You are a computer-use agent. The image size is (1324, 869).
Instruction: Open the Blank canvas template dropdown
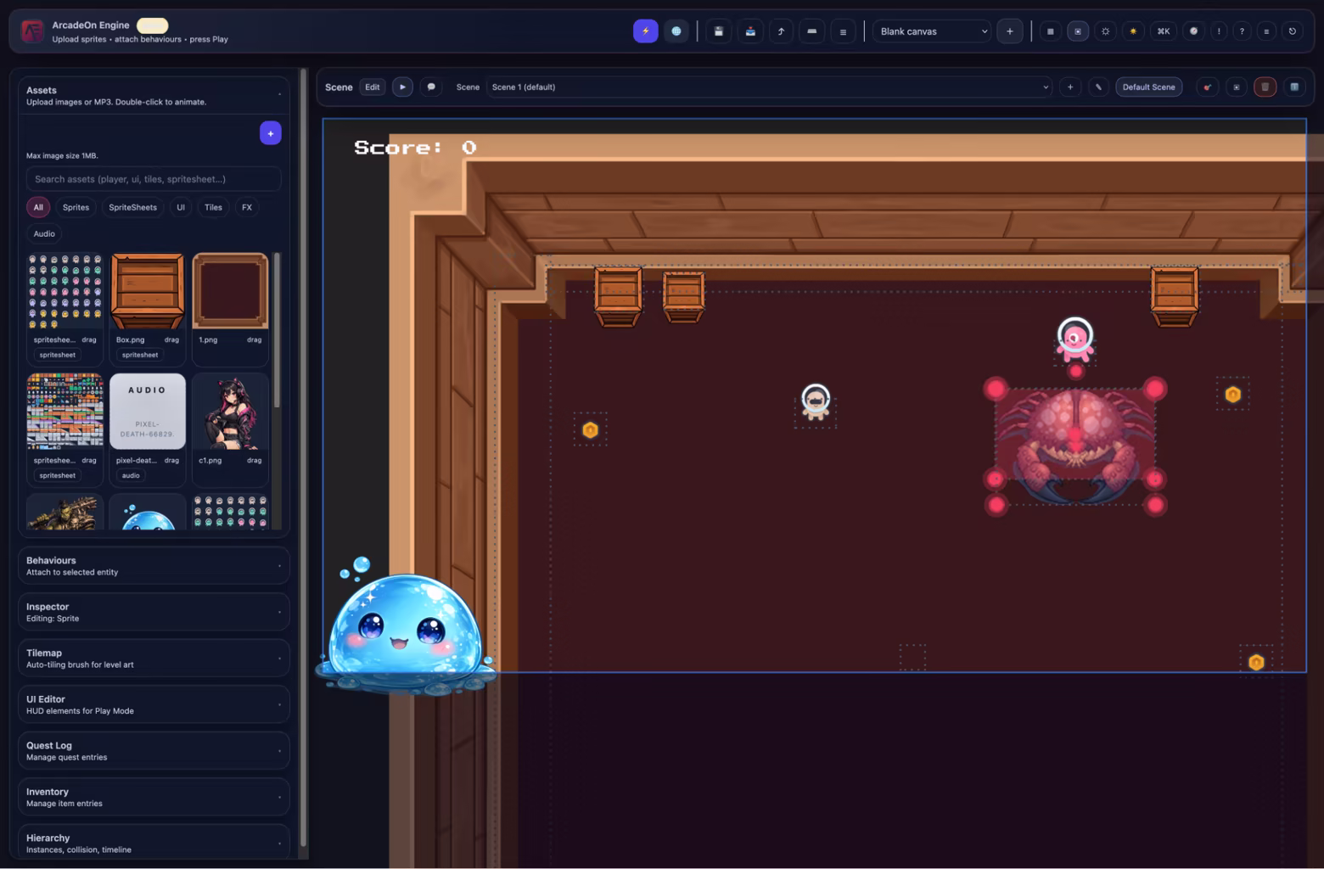[x=931, y=31]
